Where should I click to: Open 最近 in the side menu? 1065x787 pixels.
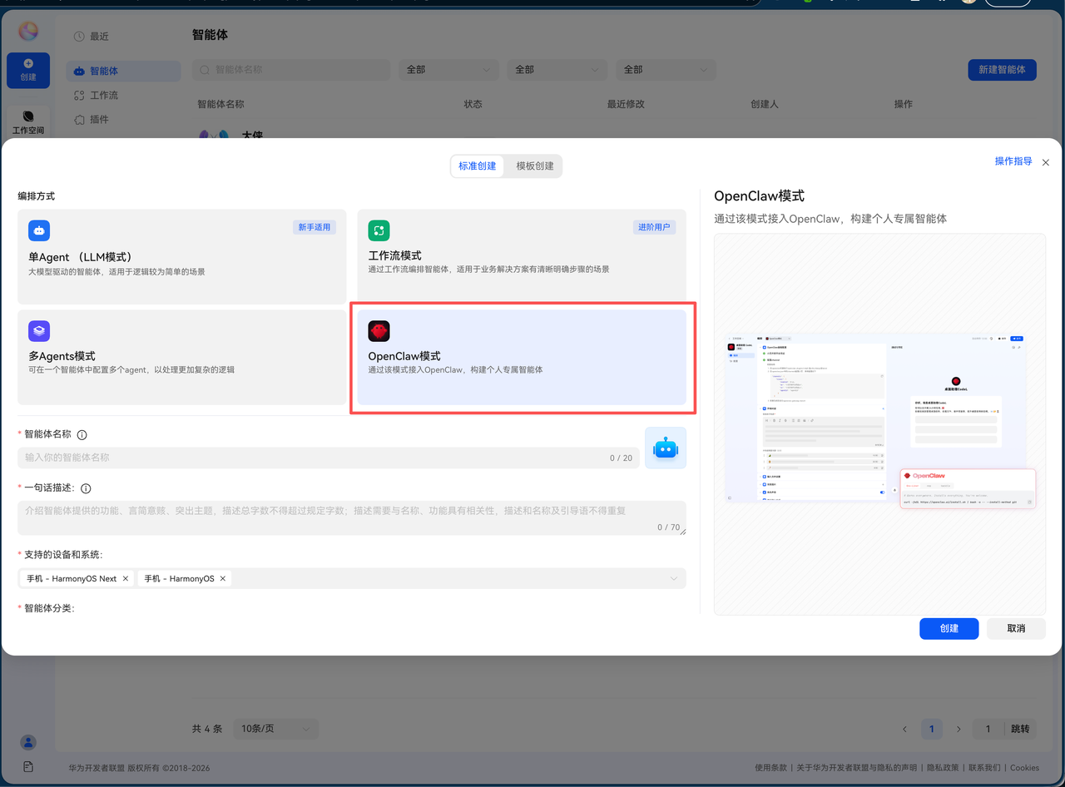92,37
